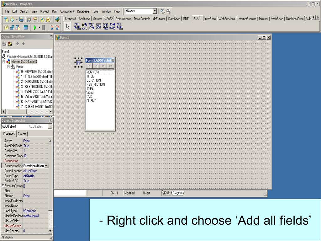Click Remove file from project icon
Screen dimensions: 321x241
(49, 19)
